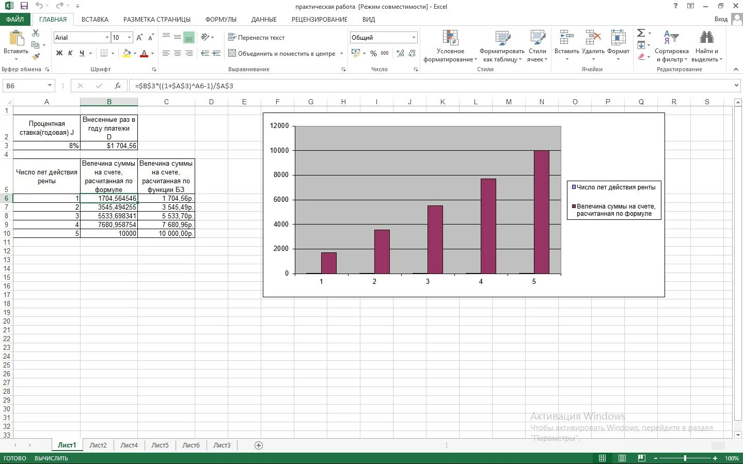Image resolution: width=743 pixels, height=464 pixels.
Task: Click the Redo arrow icon
Action: [59, 6]
